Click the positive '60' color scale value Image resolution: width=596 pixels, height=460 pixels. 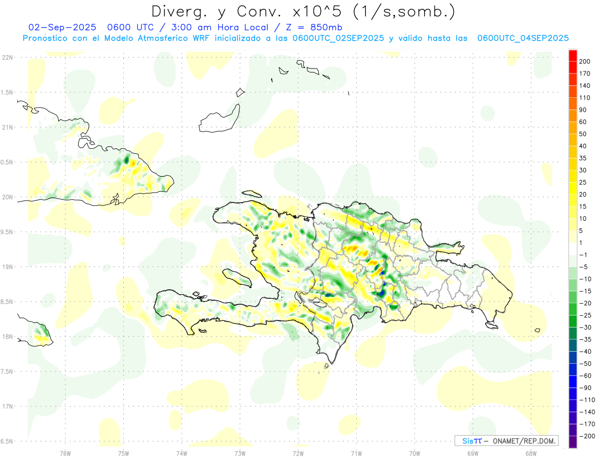click(x=583, y=122)
